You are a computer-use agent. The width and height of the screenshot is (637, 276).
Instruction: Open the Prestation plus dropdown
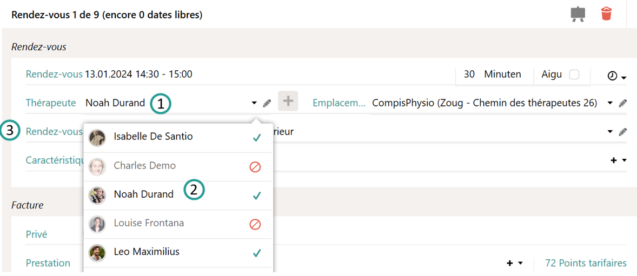(x=514, y=263)
